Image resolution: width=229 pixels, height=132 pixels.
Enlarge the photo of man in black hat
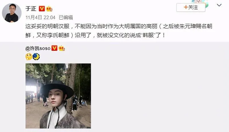58,96
